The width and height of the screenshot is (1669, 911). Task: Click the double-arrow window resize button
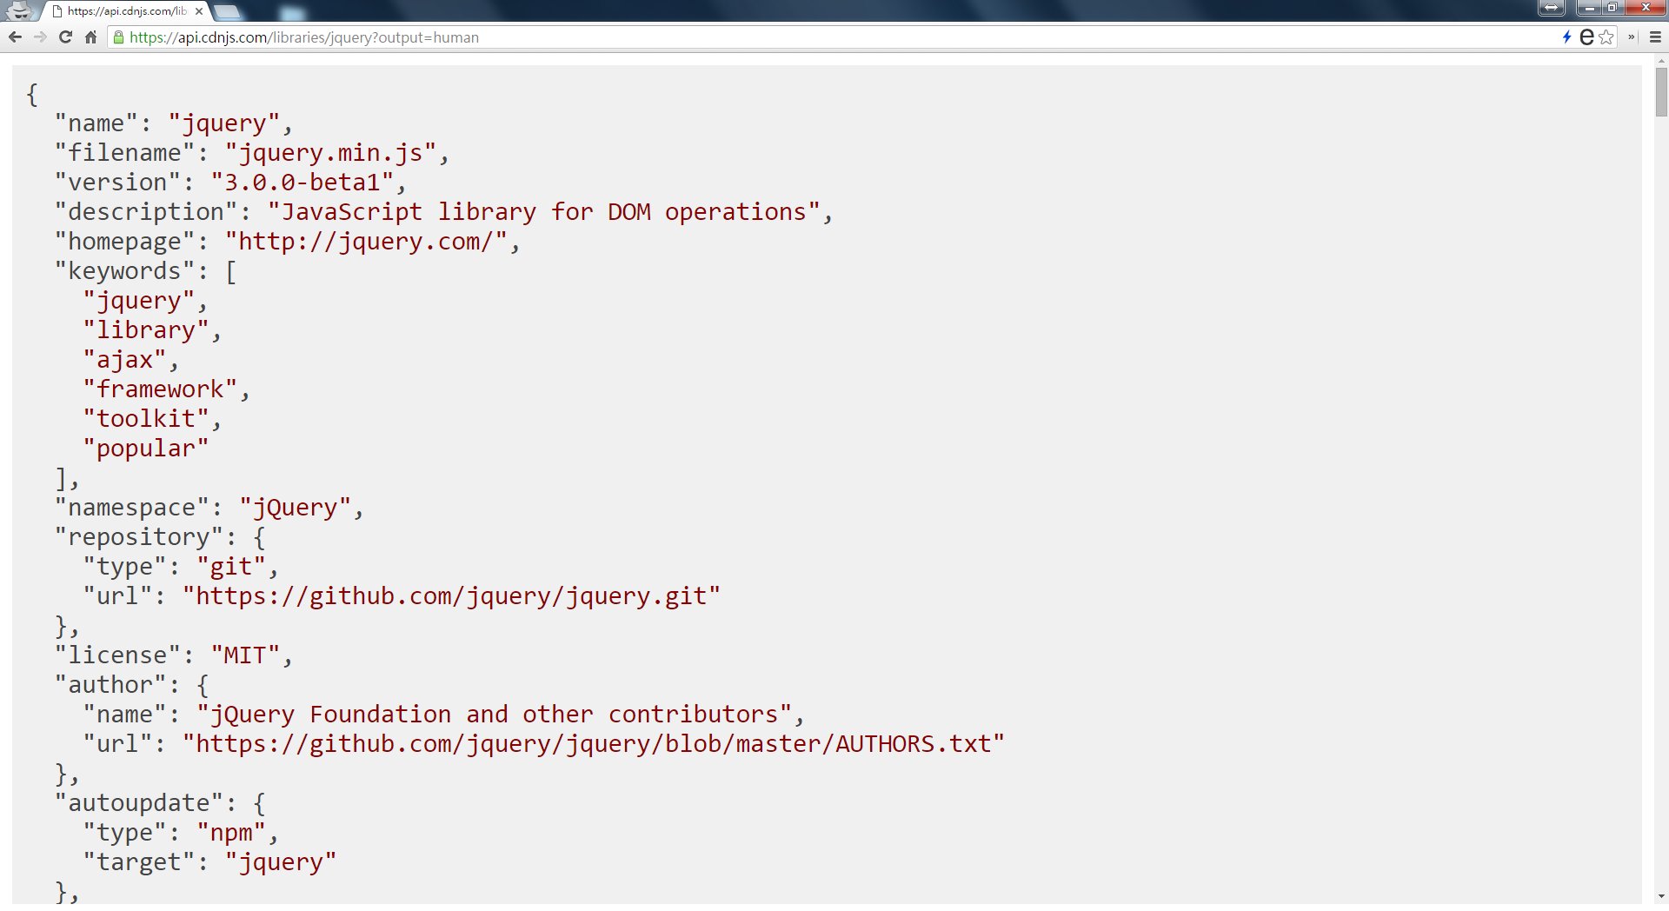tap(1552, 8)
